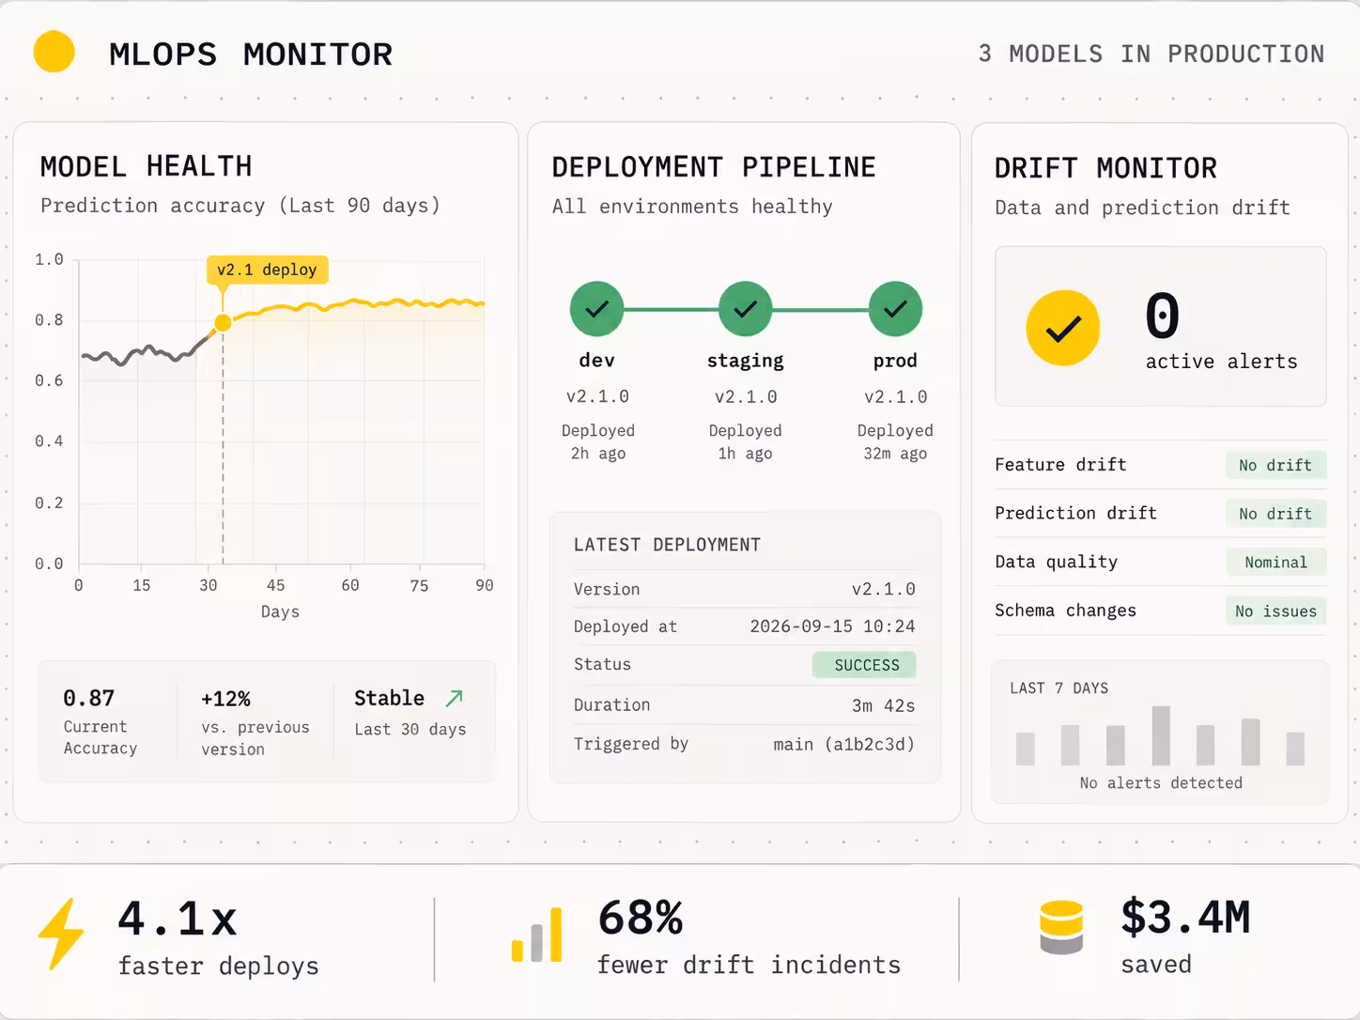1360x1020 pixels.
Task: Click the 0.87 Current Accuracy stat
Action: (x=100, y=722)
